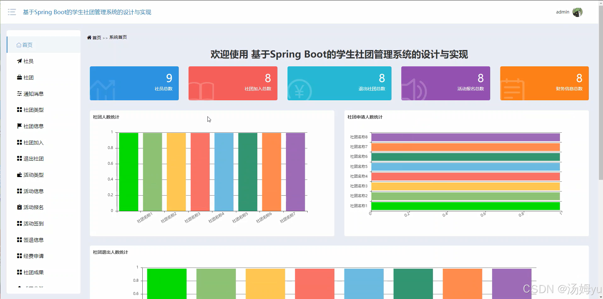Click the grid icon beside 社团类型
The image size is (603, 299).
[x=19, y=110]
